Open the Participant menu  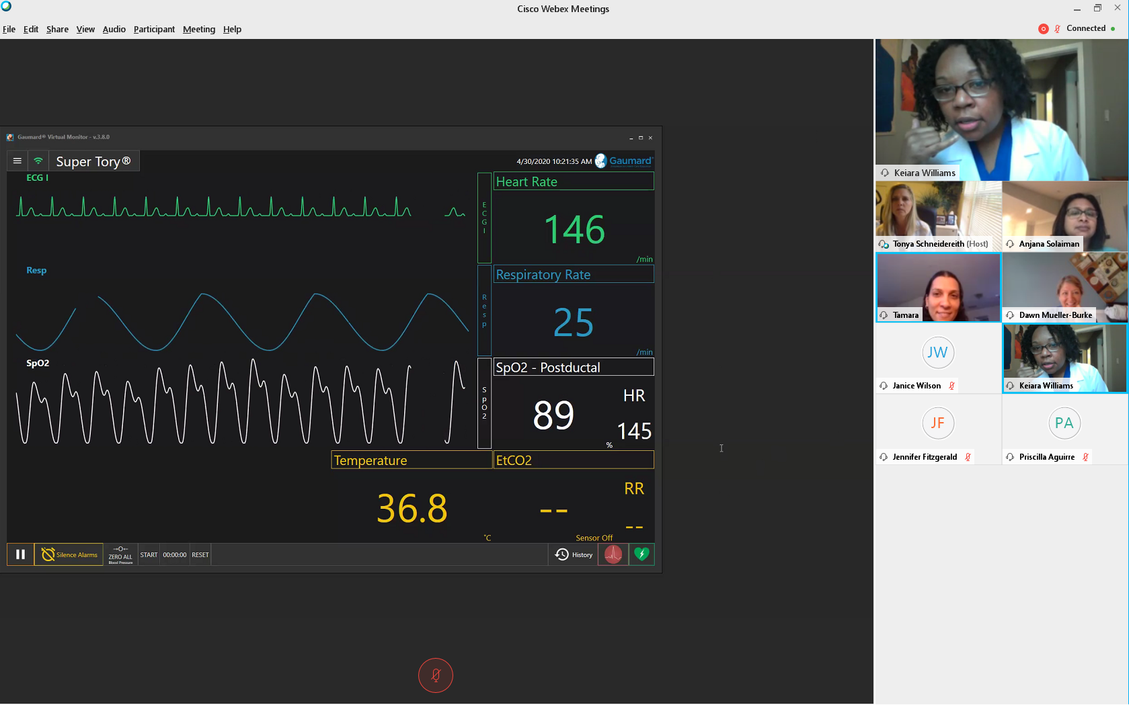pyautogui.click(x=154, y=30)
